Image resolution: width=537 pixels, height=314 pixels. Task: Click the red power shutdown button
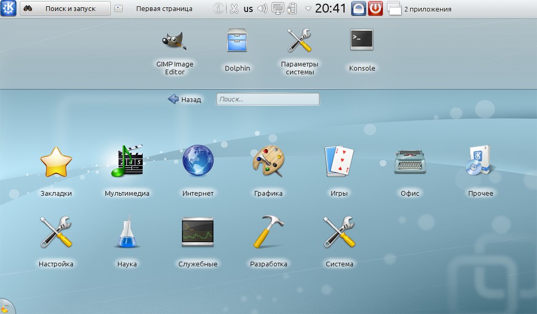pyautogui.click(x=375, y=8)
